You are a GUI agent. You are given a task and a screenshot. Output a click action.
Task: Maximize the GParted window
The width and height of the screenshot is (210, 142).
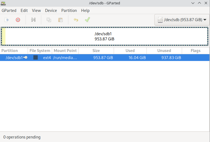coord(199,3)
